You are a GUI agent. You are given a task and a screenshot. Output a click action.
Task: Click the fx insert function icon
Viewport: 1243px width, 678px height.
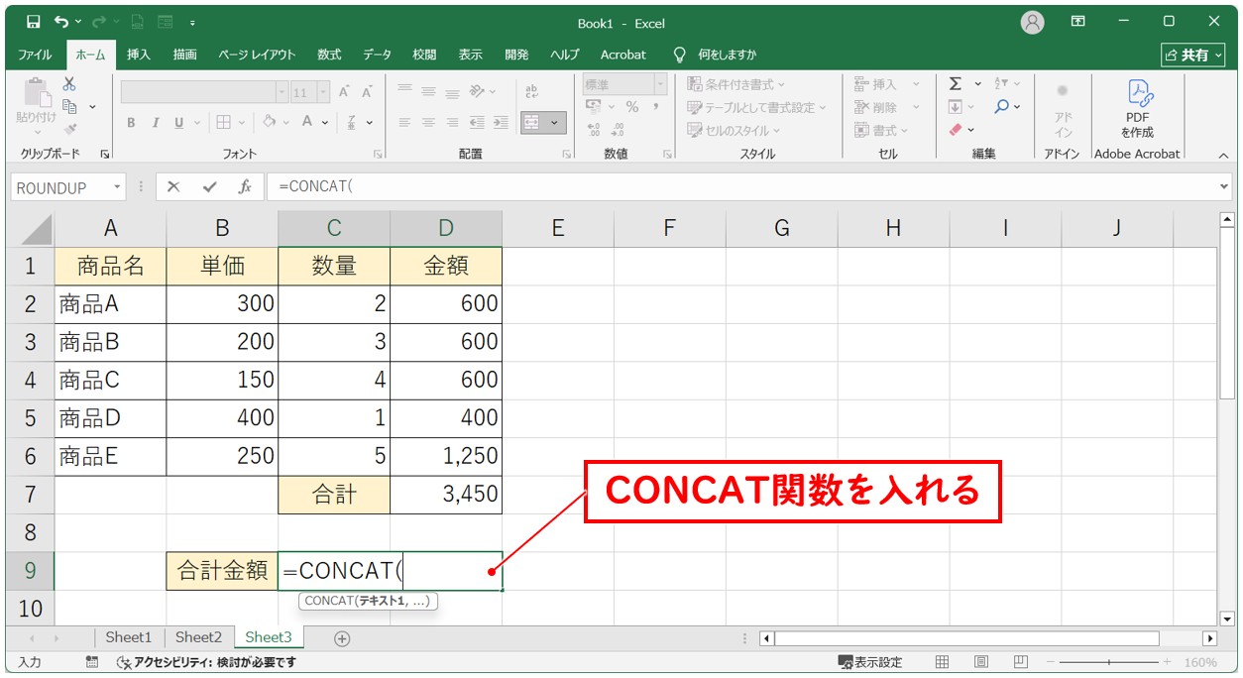pos(245,186)
